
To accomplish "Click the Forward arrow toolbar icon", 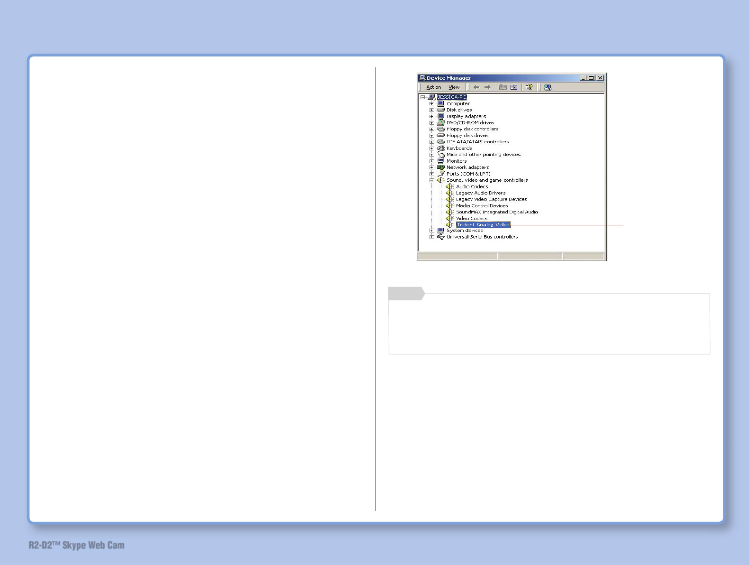I will click(x=487, y=87).
